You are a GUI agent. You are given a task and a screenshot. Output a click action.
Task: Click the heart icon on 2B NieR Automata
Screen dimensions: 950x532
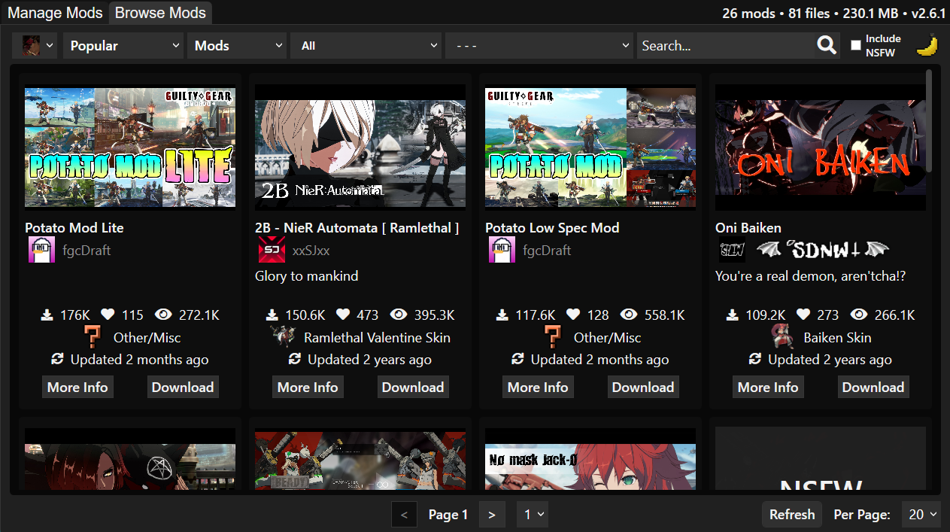click(343, 315)
